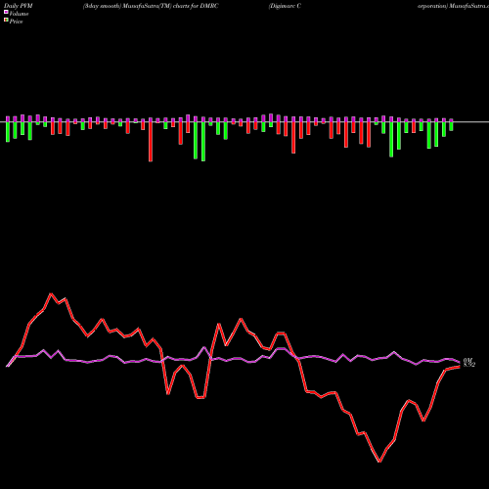The image size is (489, 489).
Task: Click the price value label at line end
Action: point(469,365)
